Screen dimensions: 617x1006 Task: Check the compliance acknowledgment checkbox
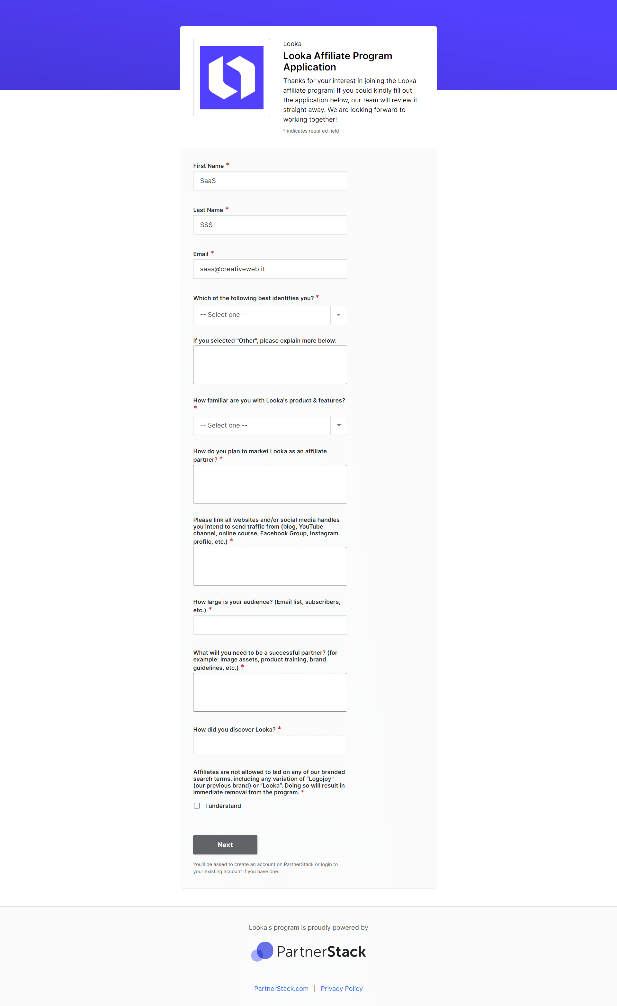[197, 806]
